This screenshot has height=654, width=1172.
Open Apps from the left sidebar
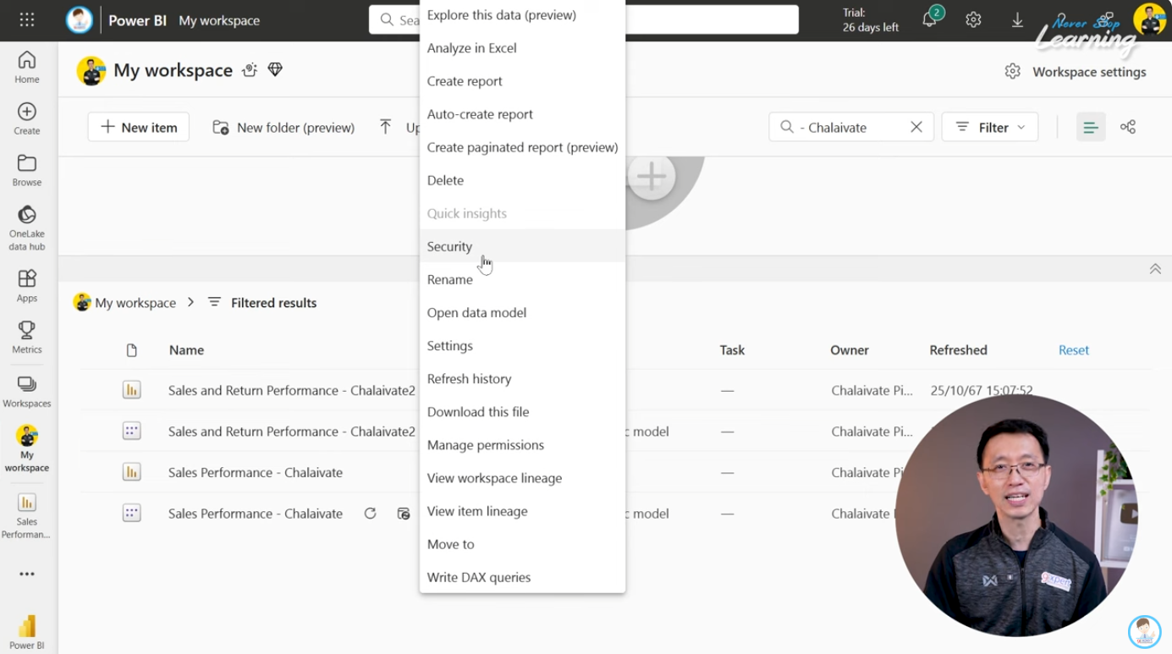tap(26, 283)
